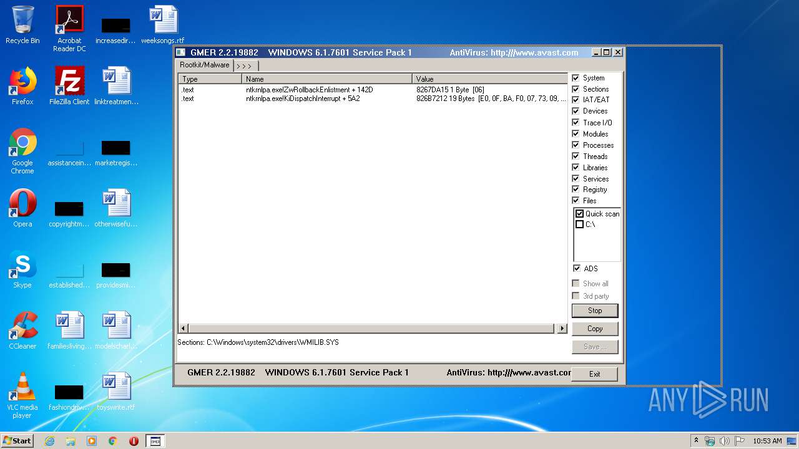799x449 pixels.
Task: Launch CCleaner desktop shortcut
Action: 22,331
